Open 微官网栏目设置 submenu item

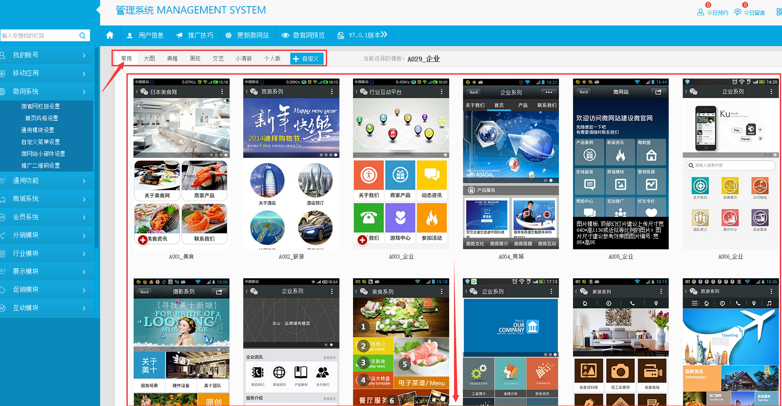tap(40, 106)
